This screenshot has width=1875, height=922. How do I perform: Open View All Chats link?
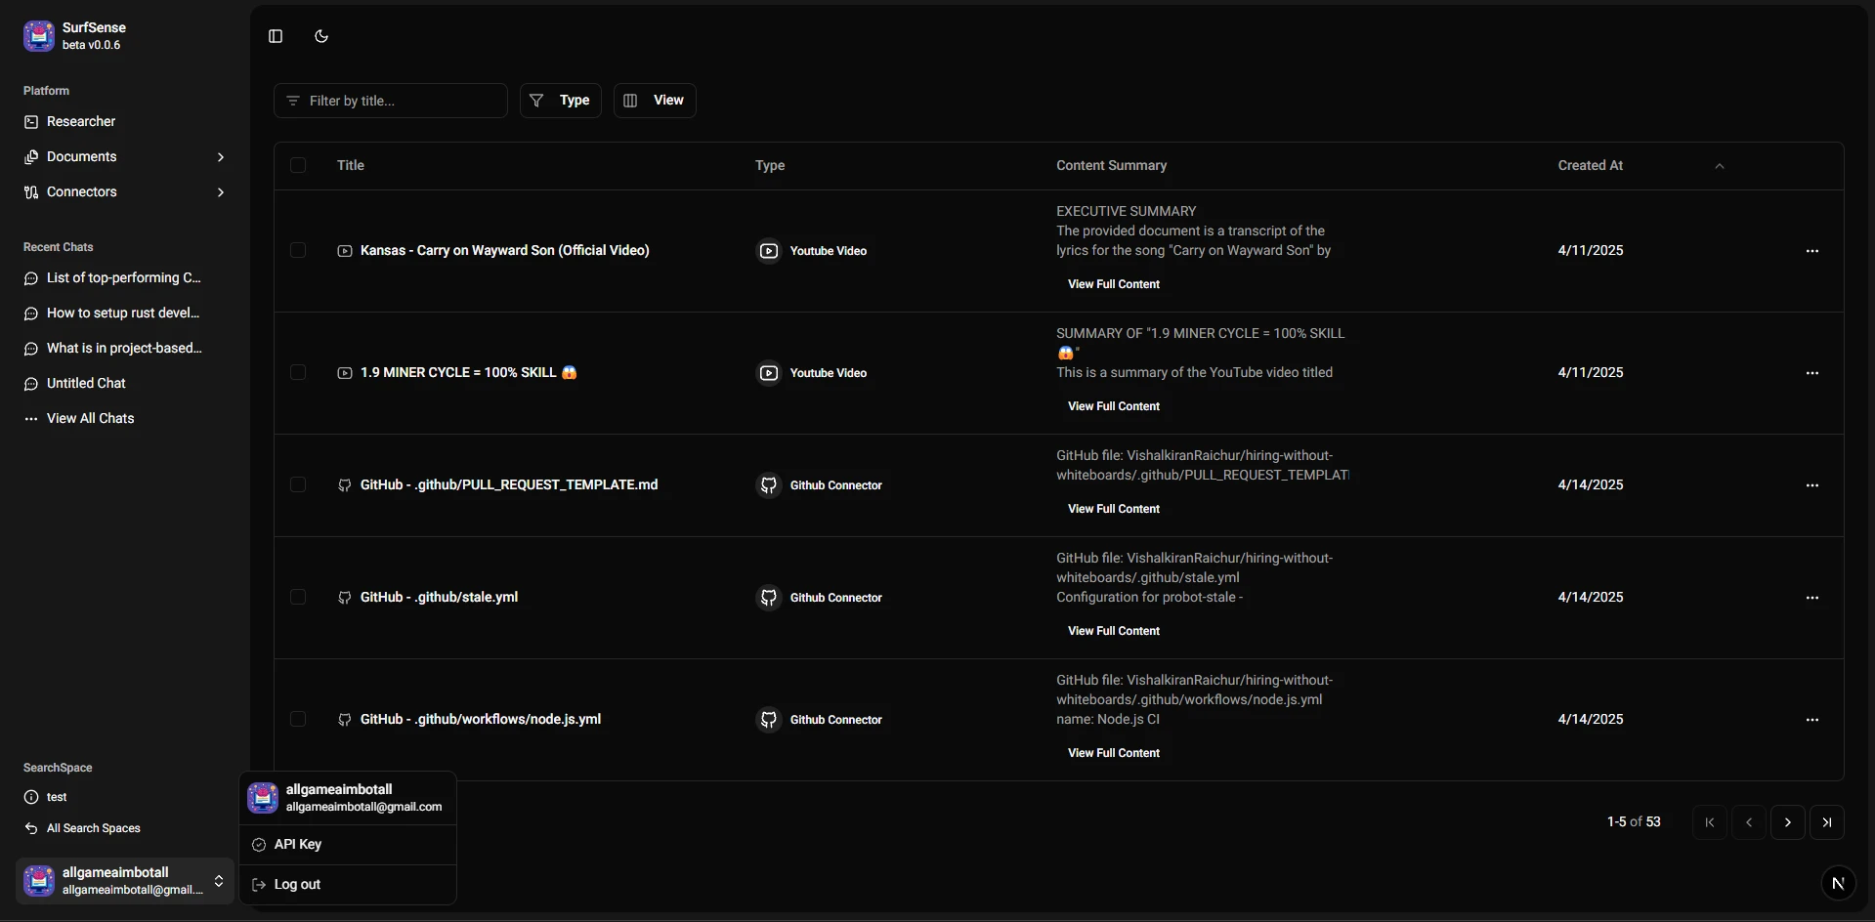pyautogui.click(x=90, y=419)
